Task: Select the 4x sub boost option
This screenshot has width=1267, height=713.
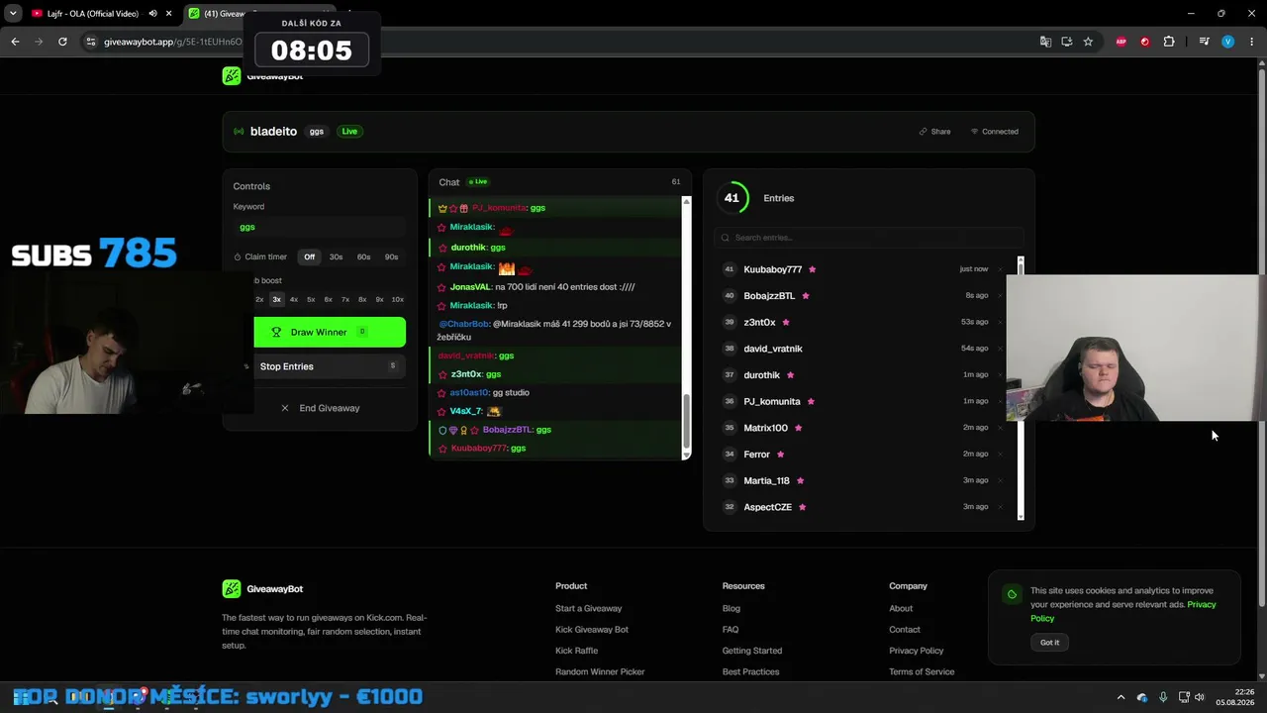Action: (294, 299)
